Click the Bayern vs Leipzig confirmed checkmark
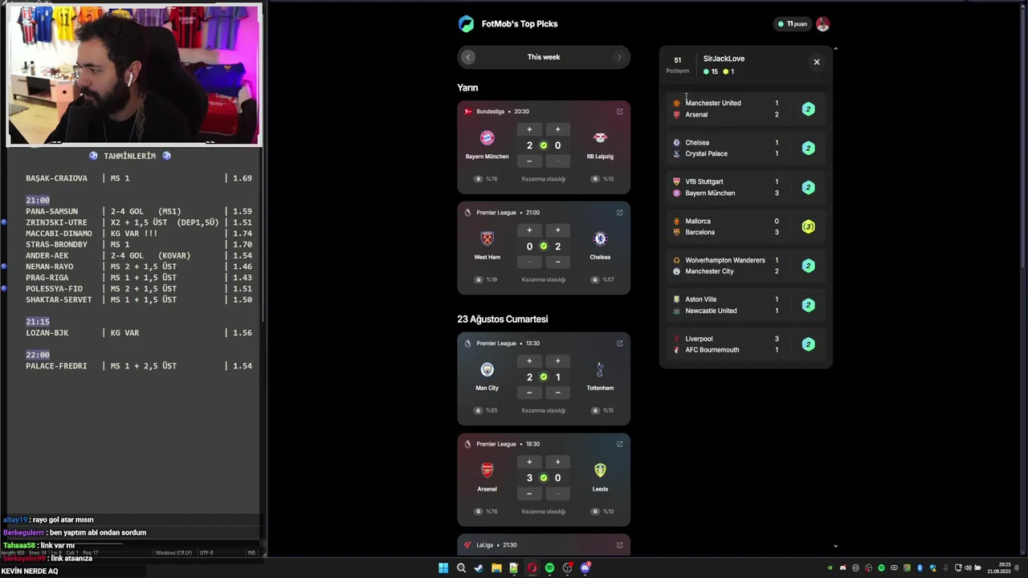1028x578 pixels. click(x=544, y=145)
